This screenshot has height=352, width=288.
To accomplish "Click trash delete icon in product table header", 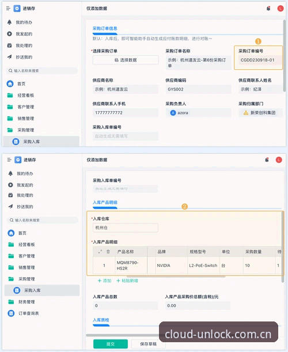I will click(x=108, y=251).
